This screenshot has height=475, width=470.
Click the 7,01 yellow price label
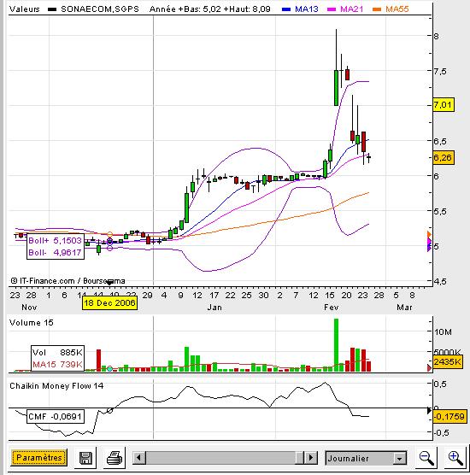pos(444,105)
